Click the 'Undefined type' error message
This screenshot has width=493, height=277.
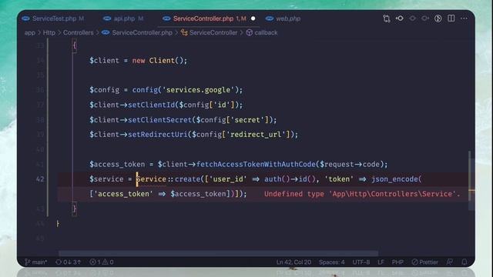point(362,194)
